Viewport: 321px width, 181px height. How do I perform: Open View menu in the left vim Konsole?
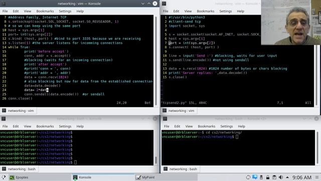point(28,11)
